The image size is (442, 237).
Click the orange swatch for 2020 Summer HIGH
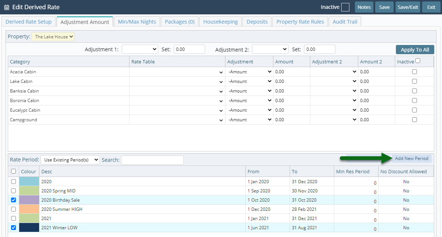tap(29, 209)
